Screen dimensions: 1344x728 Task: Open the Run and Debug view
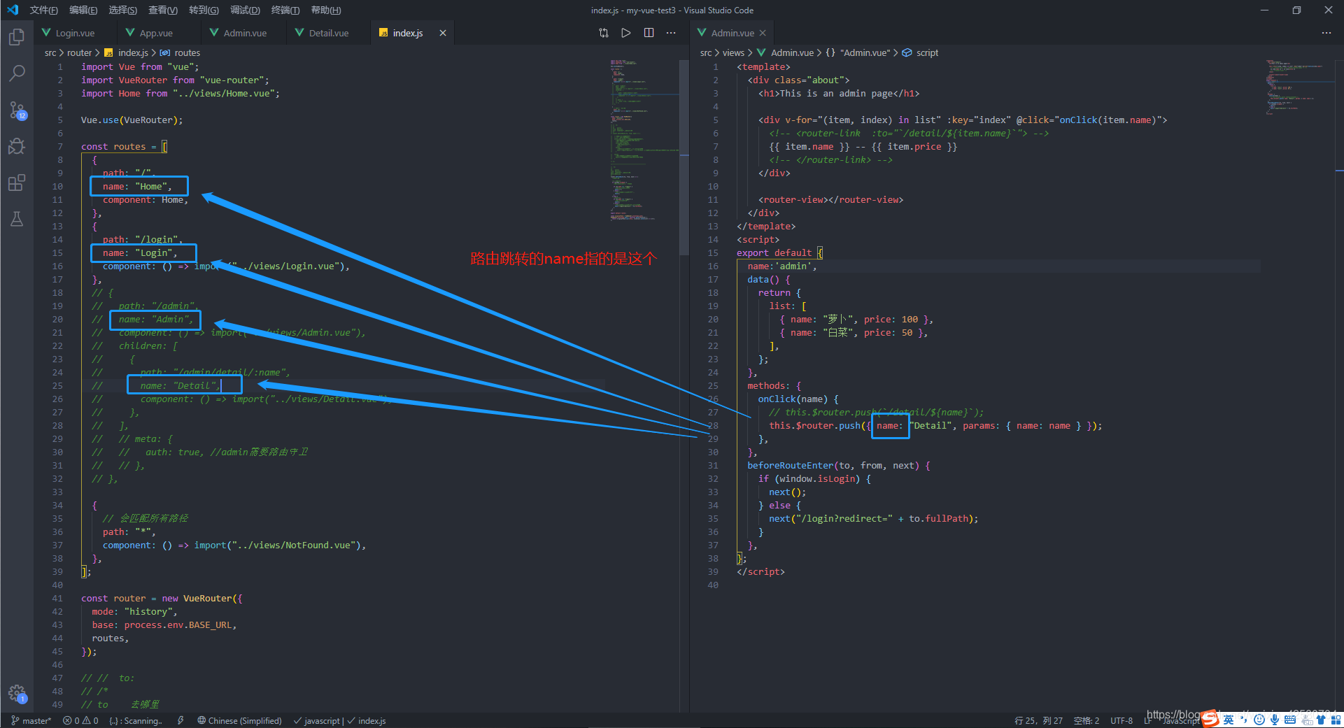coord(17,146)
